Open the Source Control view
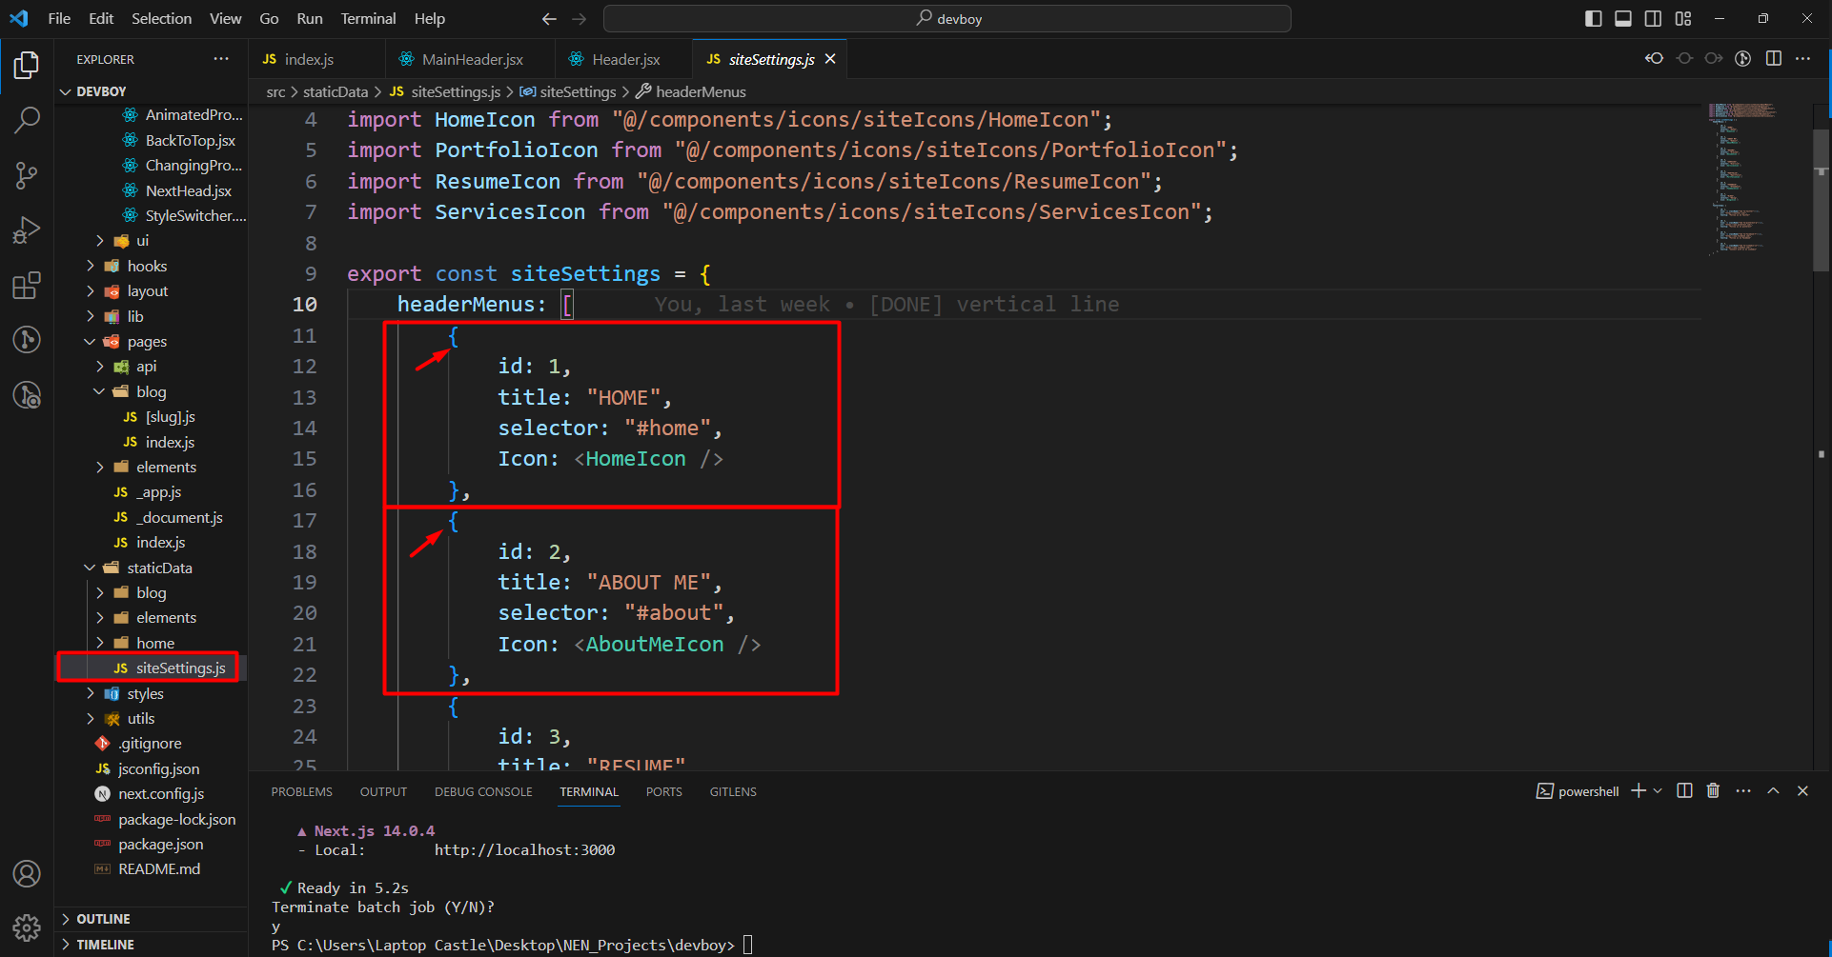The width and height of the screenshot is (1832, 957). tap(27, 175)
